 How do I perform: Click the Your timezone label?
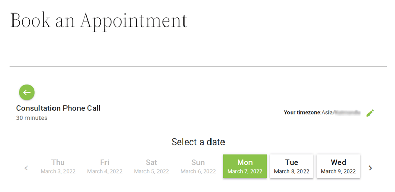coord(302,113)
